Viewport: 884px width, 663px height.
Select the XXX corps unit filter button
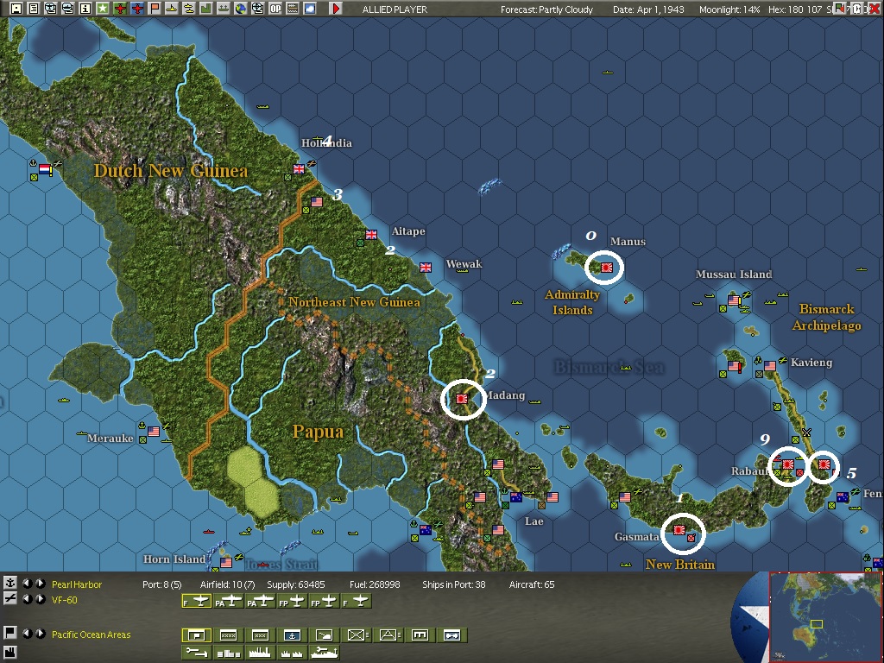click(260, 635)
